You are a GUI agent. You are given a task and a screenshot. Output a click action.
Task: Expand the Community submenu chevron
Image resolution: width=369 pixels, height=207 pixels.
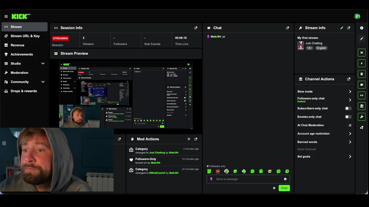pyautogui.click(x=43, y=82)
